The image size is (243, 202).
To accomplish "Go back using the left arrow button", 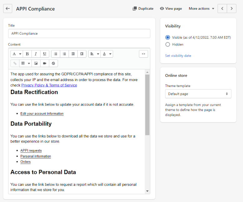I will 7,8.
